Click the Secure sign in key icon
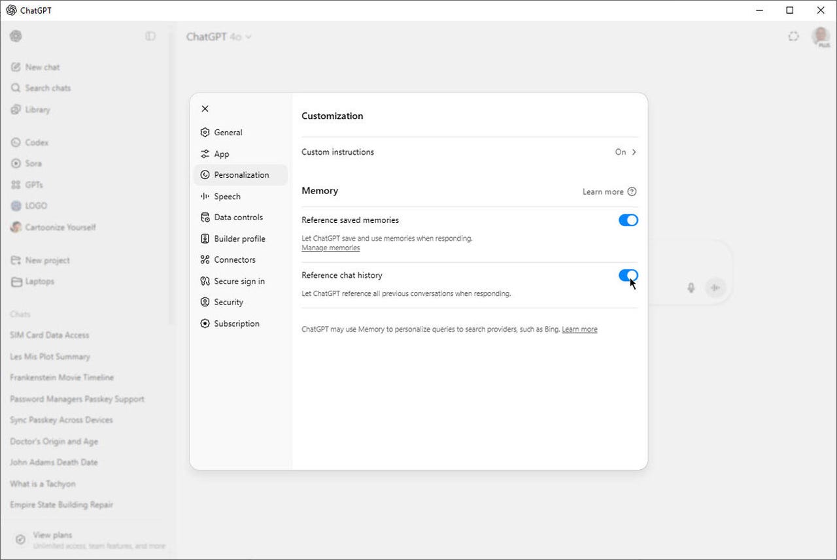 pos(205,281)
